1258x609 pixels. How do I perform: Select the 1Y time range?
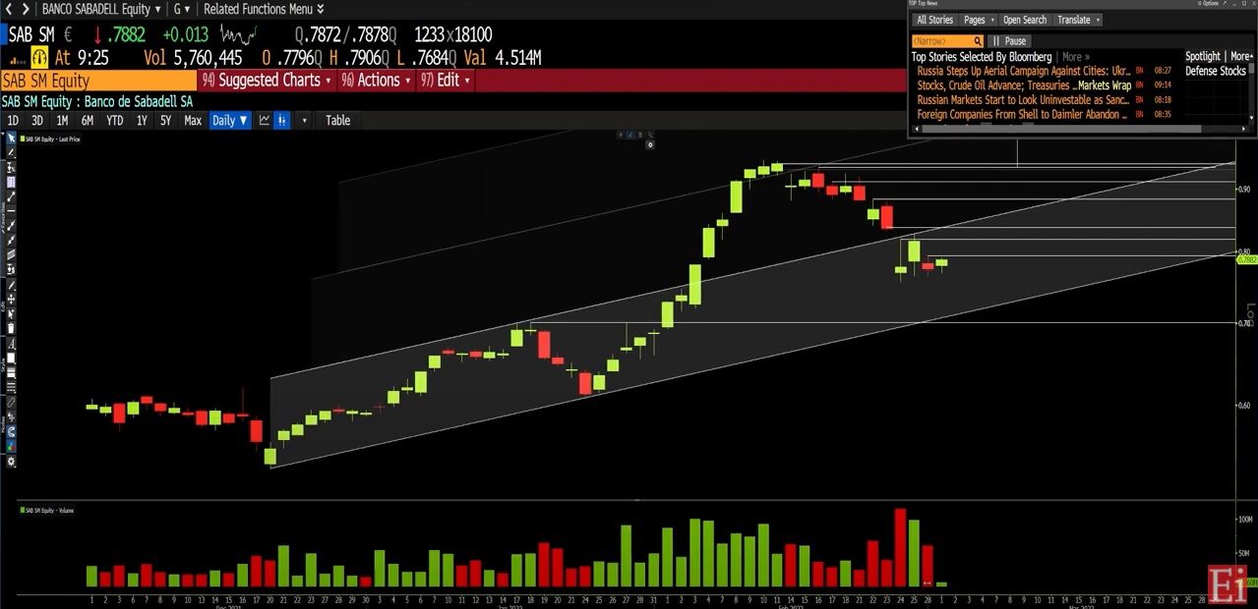pyautogui.click(x=142, y=121)
